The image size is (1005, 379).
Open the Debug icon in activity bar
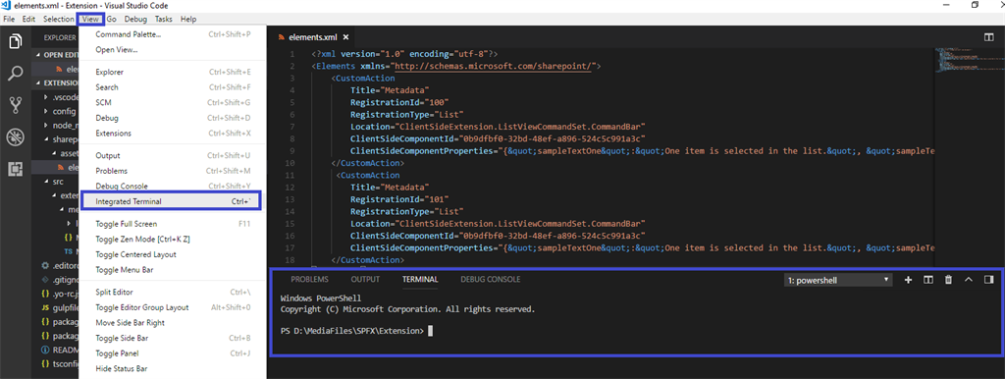point(16,137)
